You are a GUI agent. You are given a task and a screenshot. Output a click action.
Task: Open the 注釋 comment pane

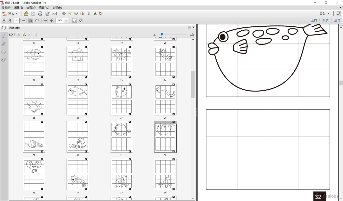tap(337, 20)
